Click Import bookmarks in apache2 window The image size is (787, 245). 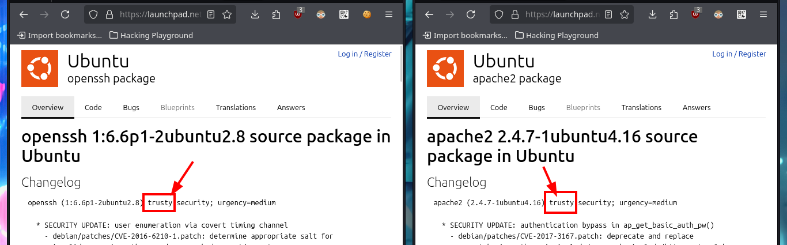465,35
